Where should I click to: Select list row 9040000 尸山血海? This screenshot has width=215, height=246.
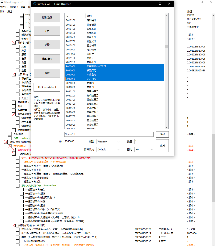(115, 75)
